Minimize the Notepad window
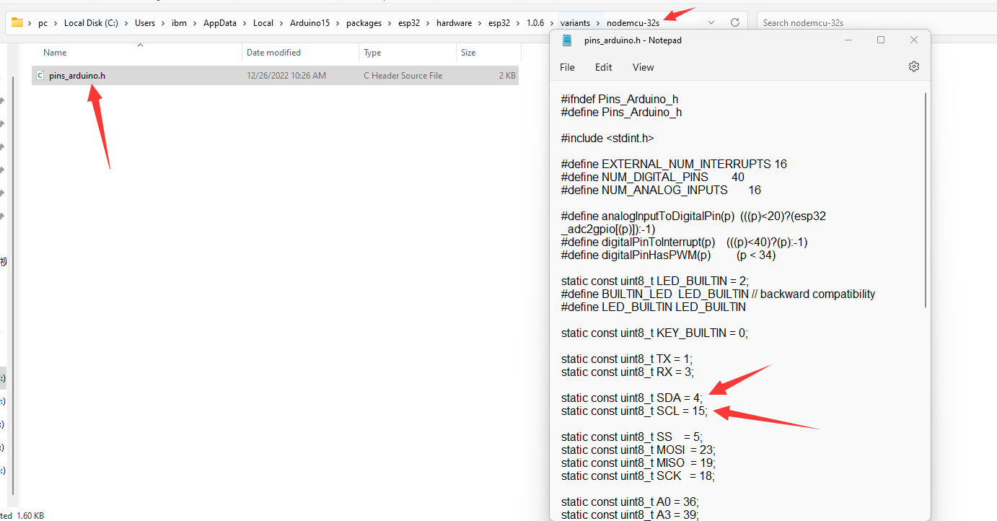This screenshot has height=521, width=997. pos(847,40)
